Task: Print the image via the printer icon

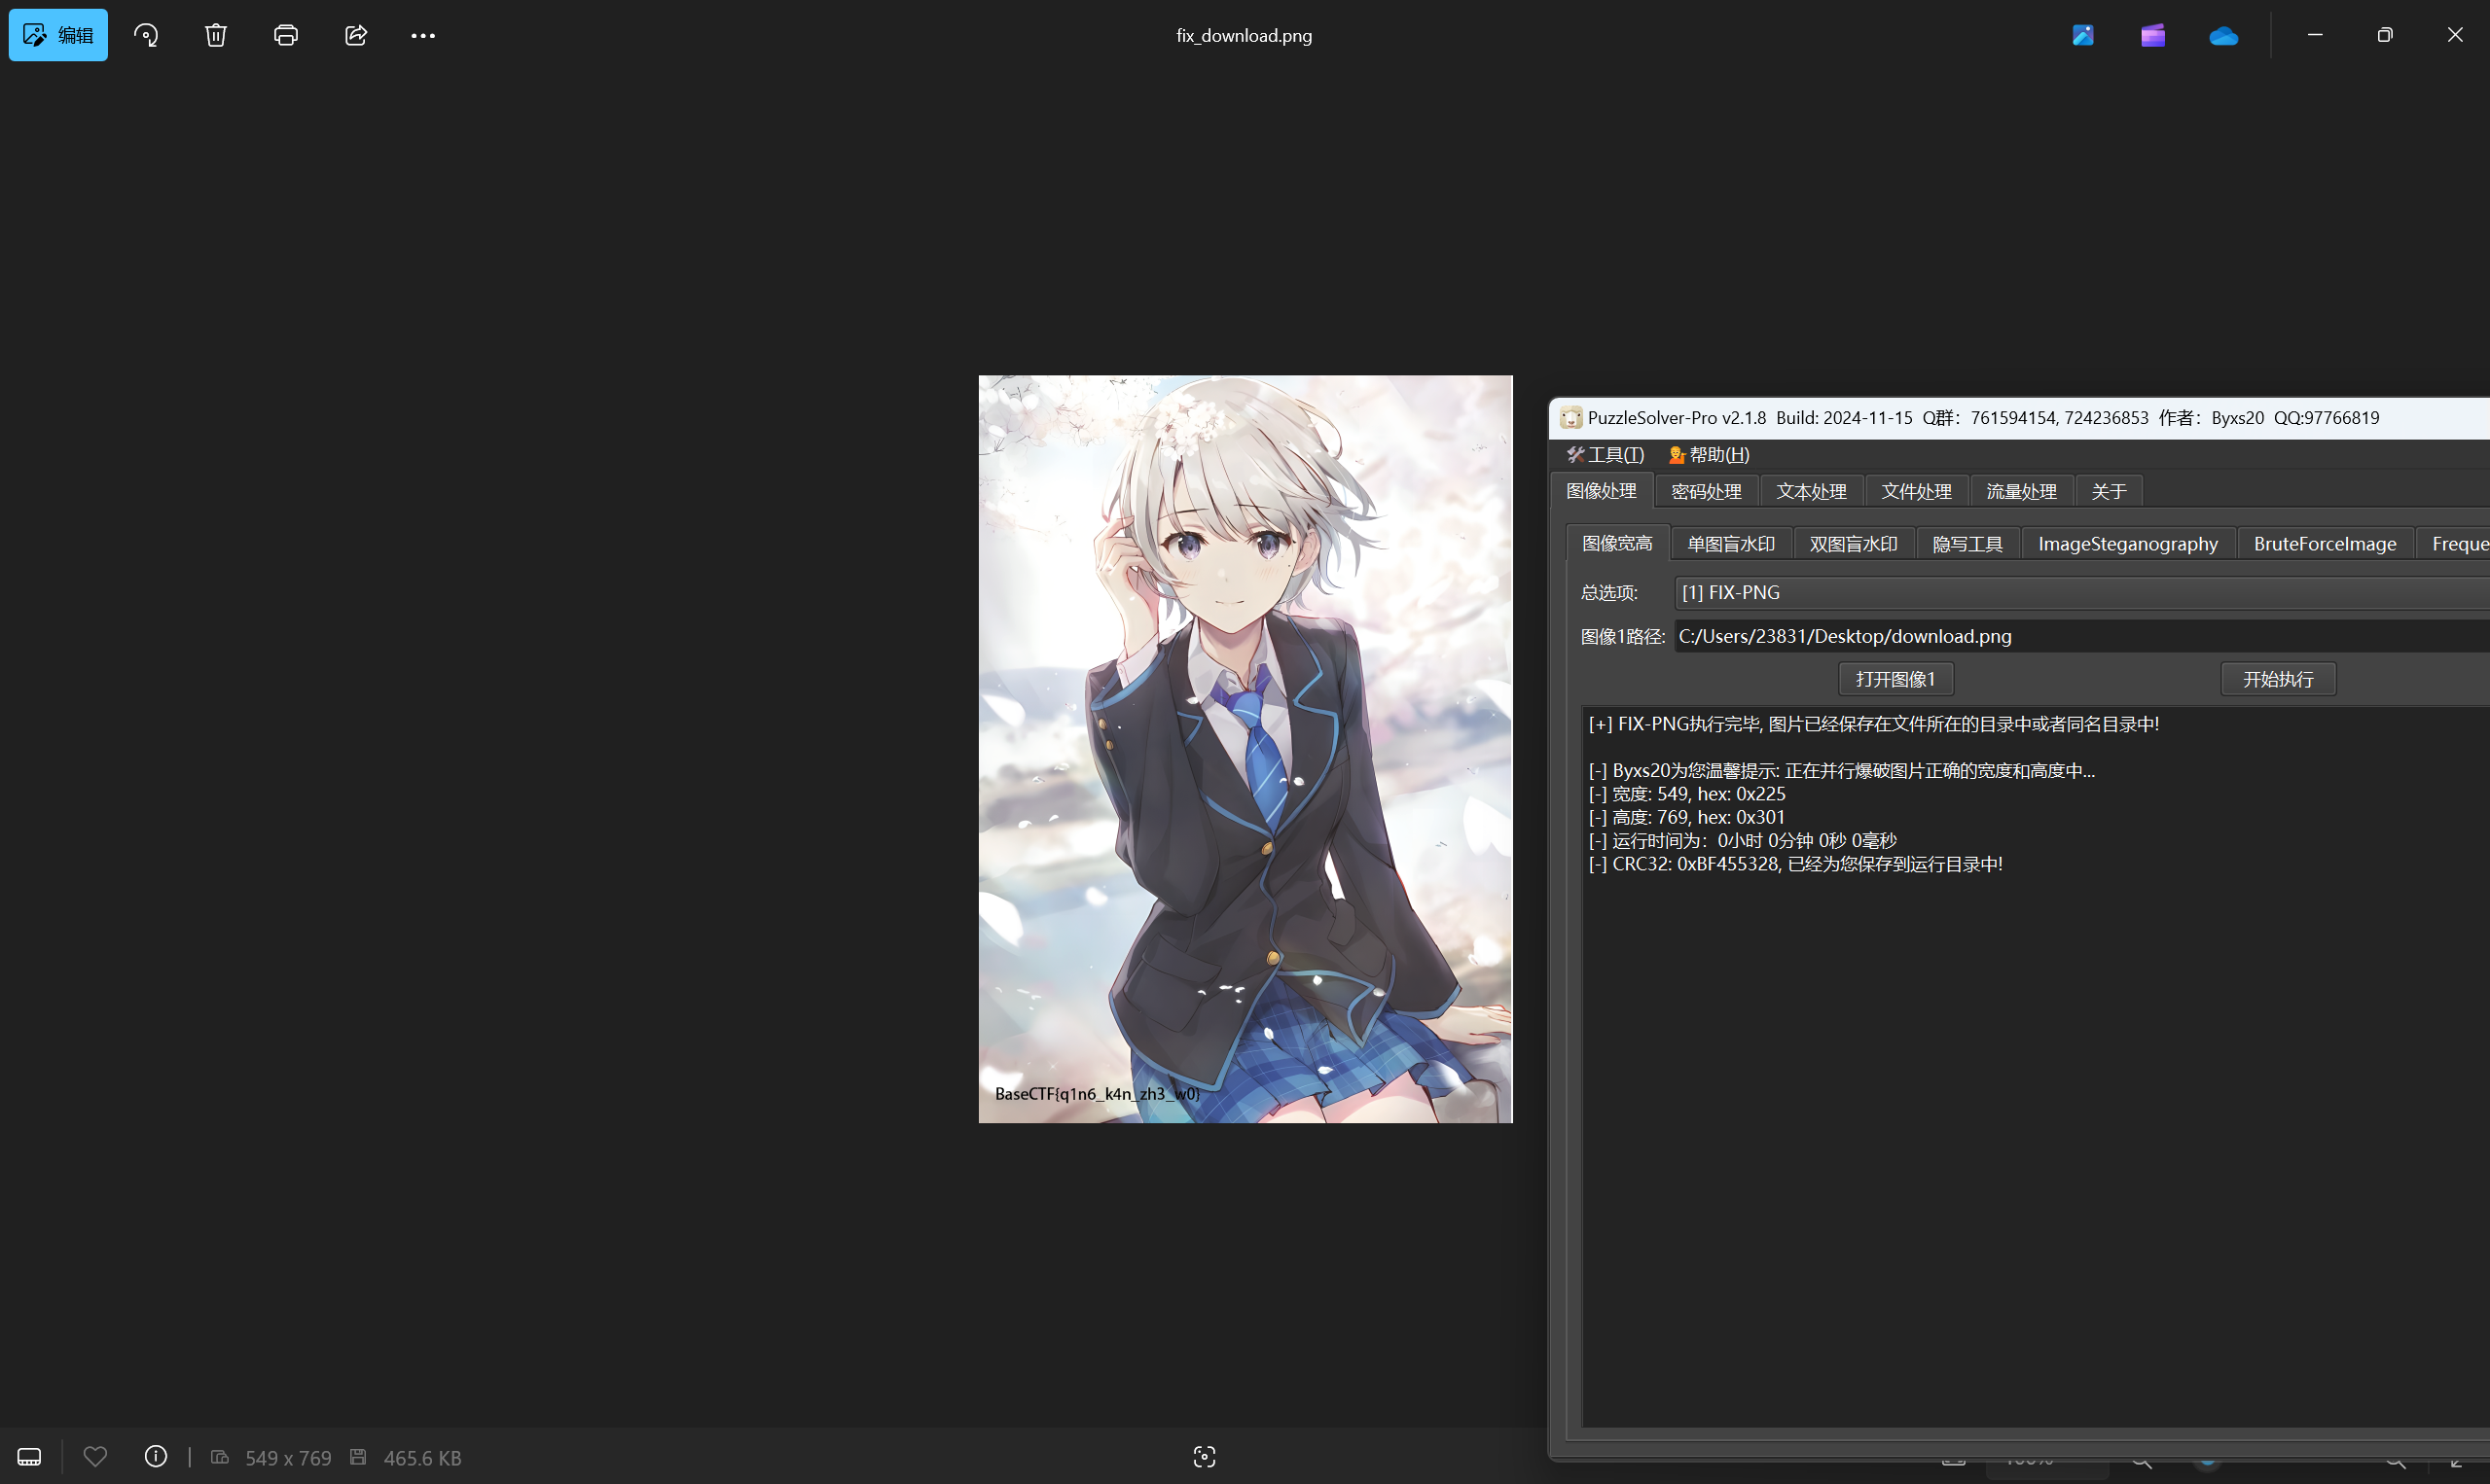Action: (286, 35)
